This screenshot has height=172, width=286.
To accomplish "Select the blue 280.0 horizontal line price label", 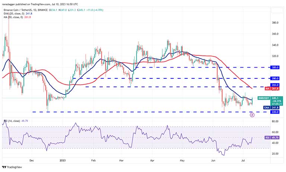I will (275, 78).
